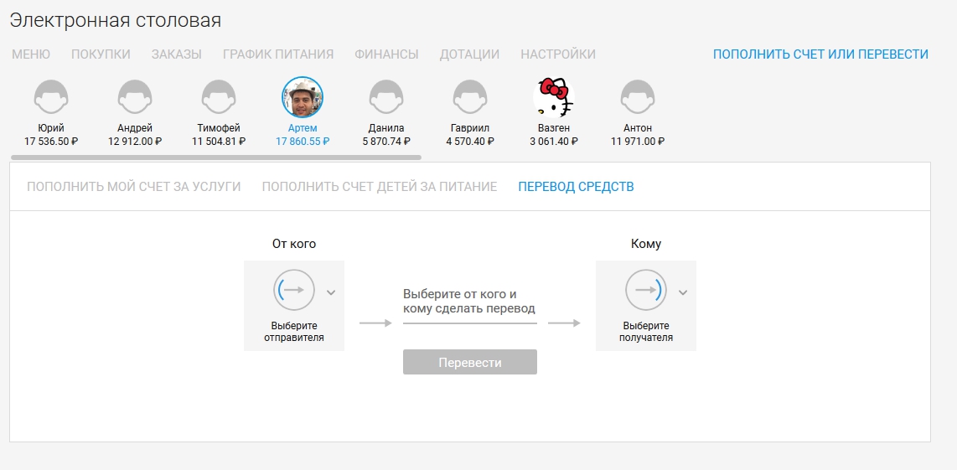Click the horizontal scrollbar under avatars
Image resolution: width=957 pixels, height=470 pixels.
pyautogui.click(x=216, y=158)
